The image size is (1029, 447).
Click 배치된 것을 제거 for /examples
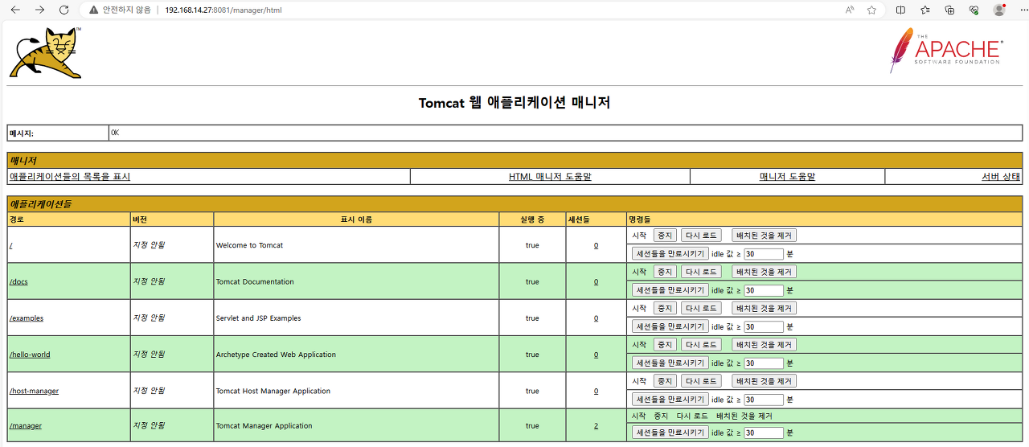click(x=764, y=308)
